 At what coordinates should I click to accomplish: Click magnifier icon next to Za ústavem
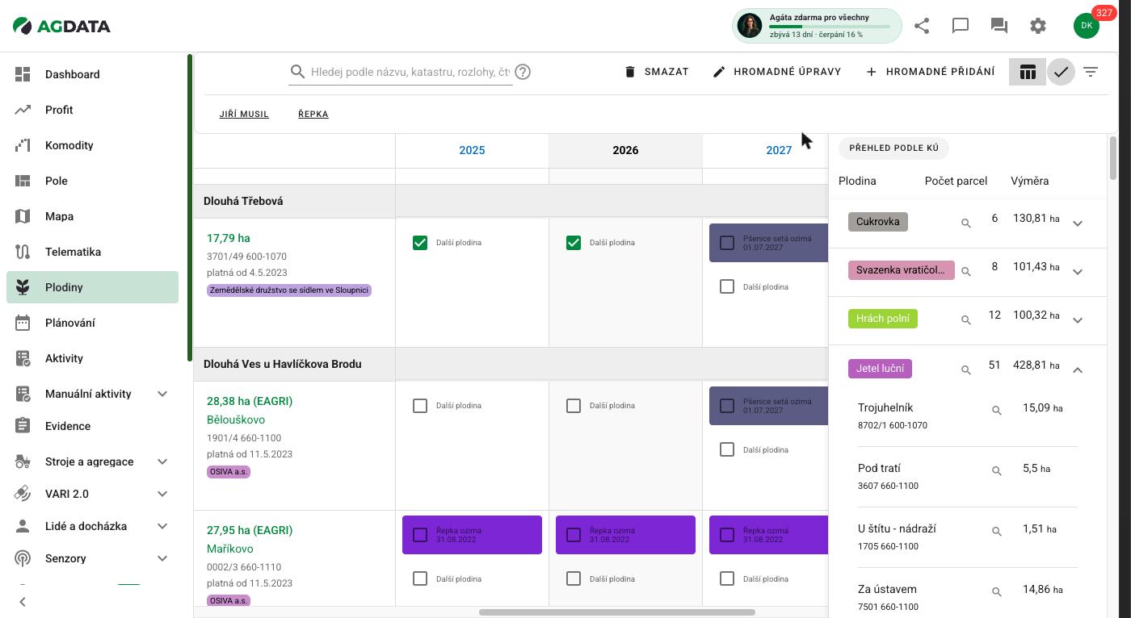[996, 592]
